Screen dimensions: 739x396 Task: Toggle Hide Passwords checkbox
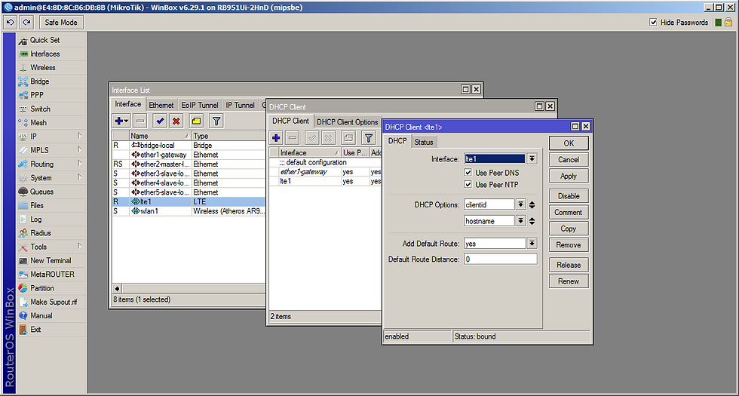[653, 22]
